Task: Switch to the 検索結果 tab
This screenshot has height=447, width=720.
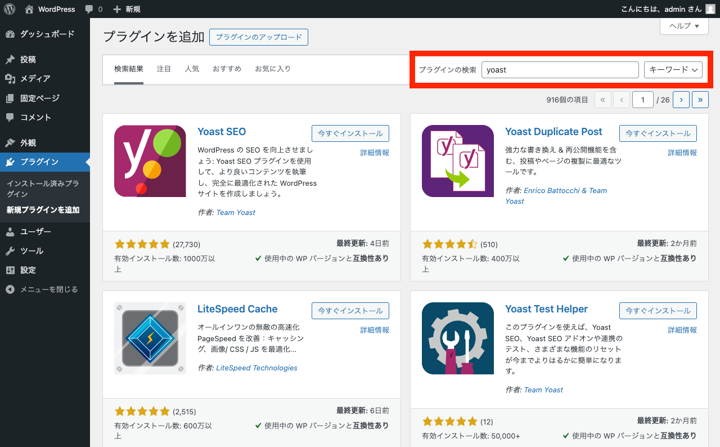Action: (129, 69)
